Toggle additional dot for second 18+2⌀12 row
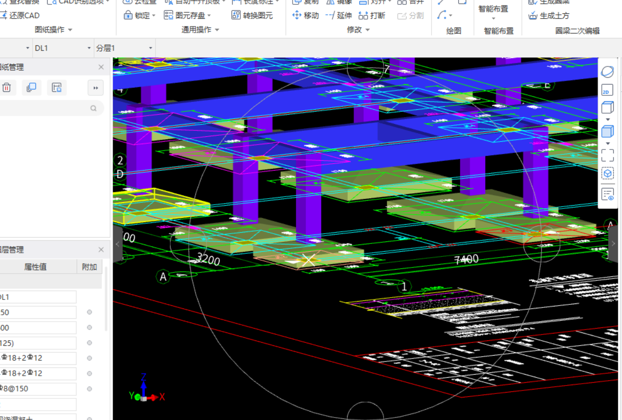 point(89,373)
